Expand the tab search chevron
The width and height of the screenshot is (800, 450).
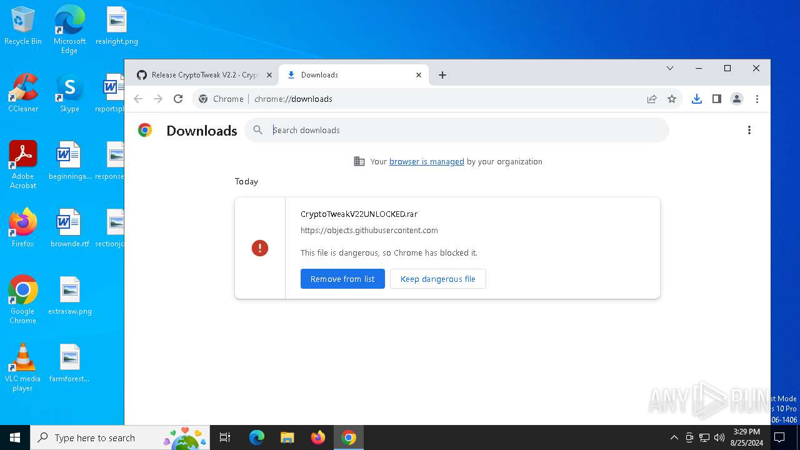670,68
